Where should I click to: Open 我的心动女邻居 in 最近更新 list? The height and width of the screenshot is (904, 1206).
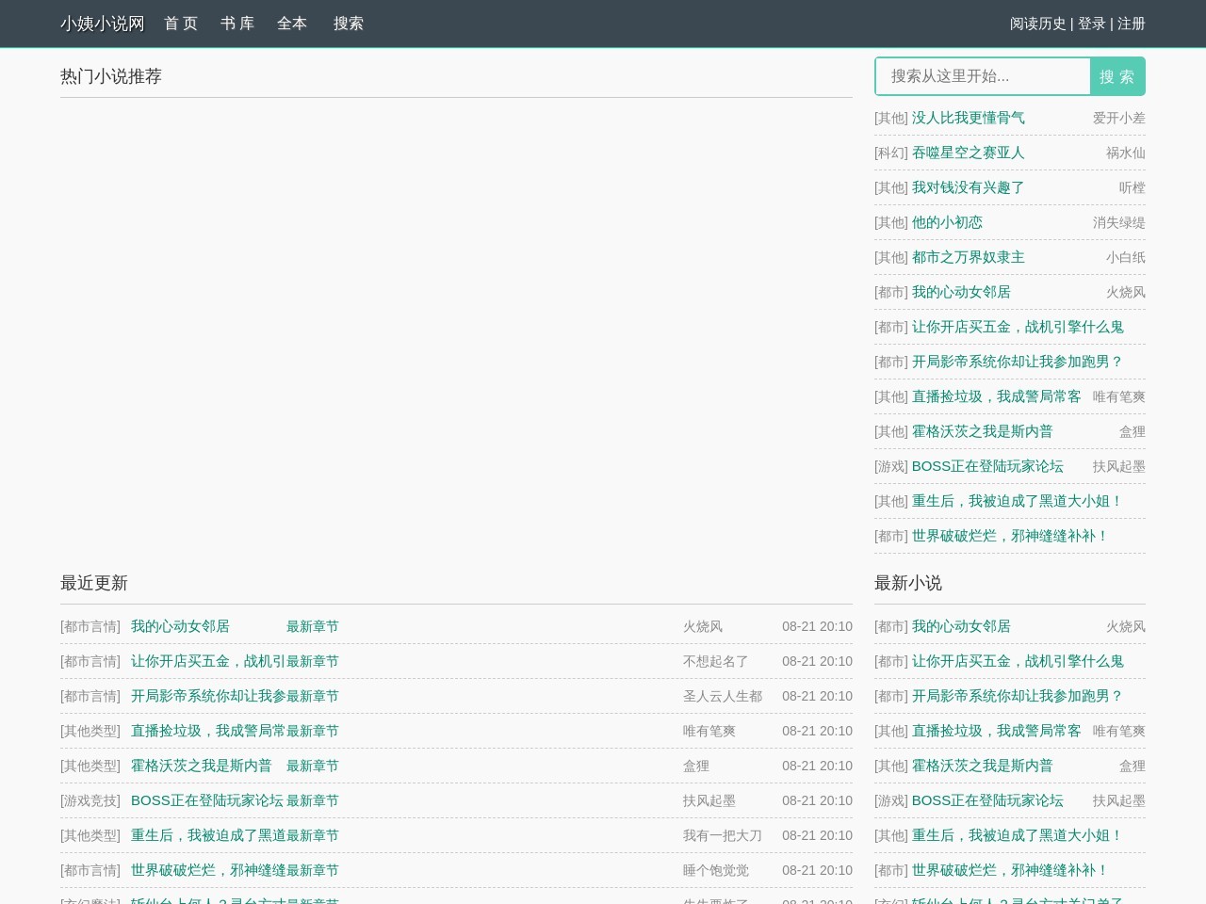[180, 626]
